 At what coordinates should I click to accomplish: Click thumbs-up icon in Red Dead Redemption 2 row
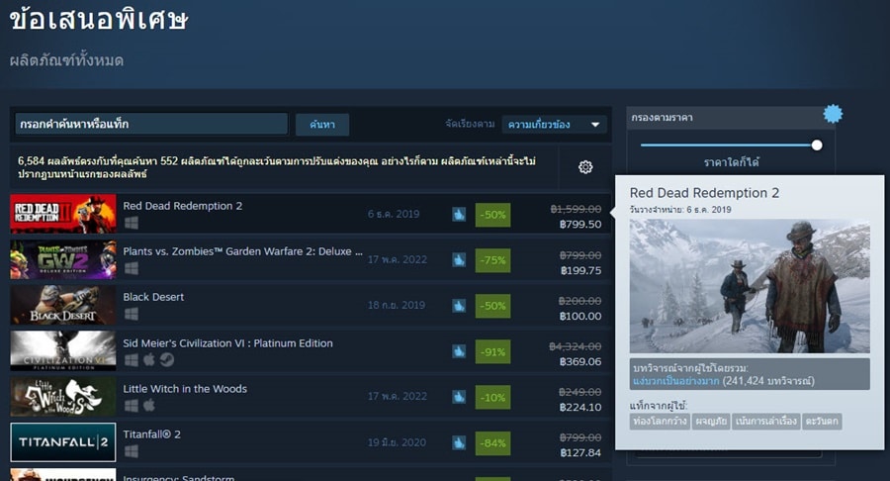(459, 215)
